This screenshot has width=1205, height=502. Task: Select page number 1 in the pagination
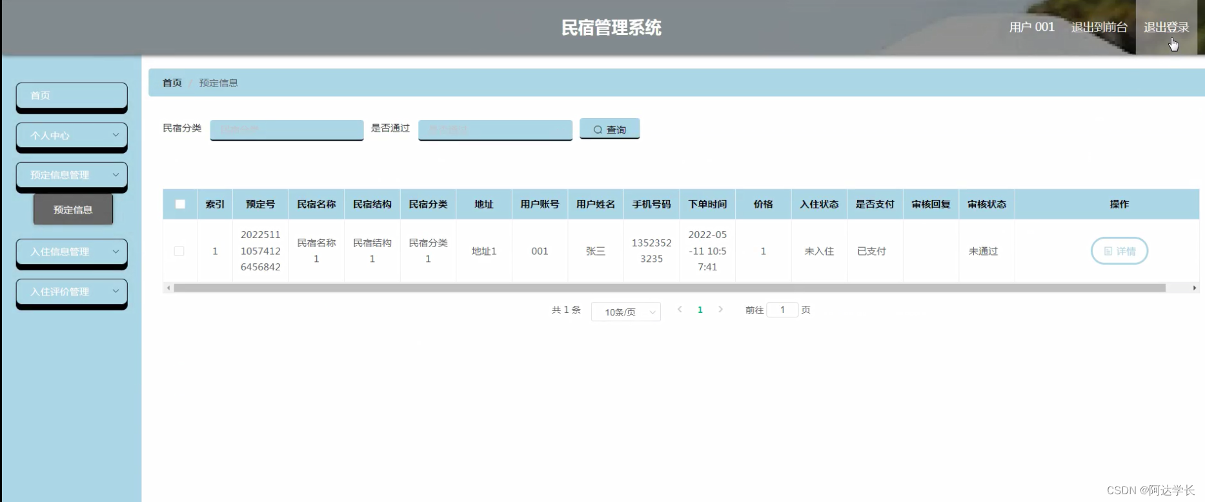point(700,310)
